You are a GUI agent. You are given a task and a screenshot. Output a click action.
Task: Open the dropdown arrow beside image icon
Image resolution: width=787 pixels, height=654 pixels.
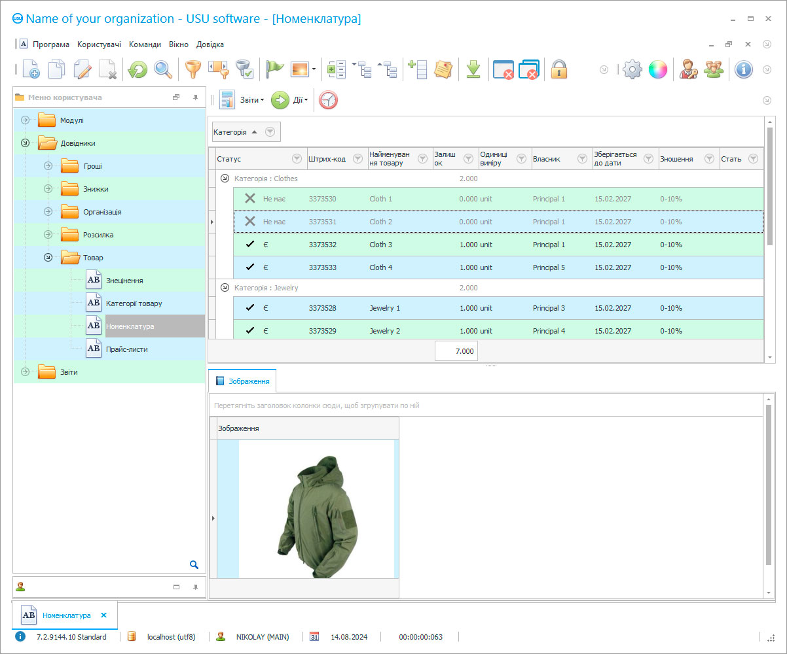point(314,69)
